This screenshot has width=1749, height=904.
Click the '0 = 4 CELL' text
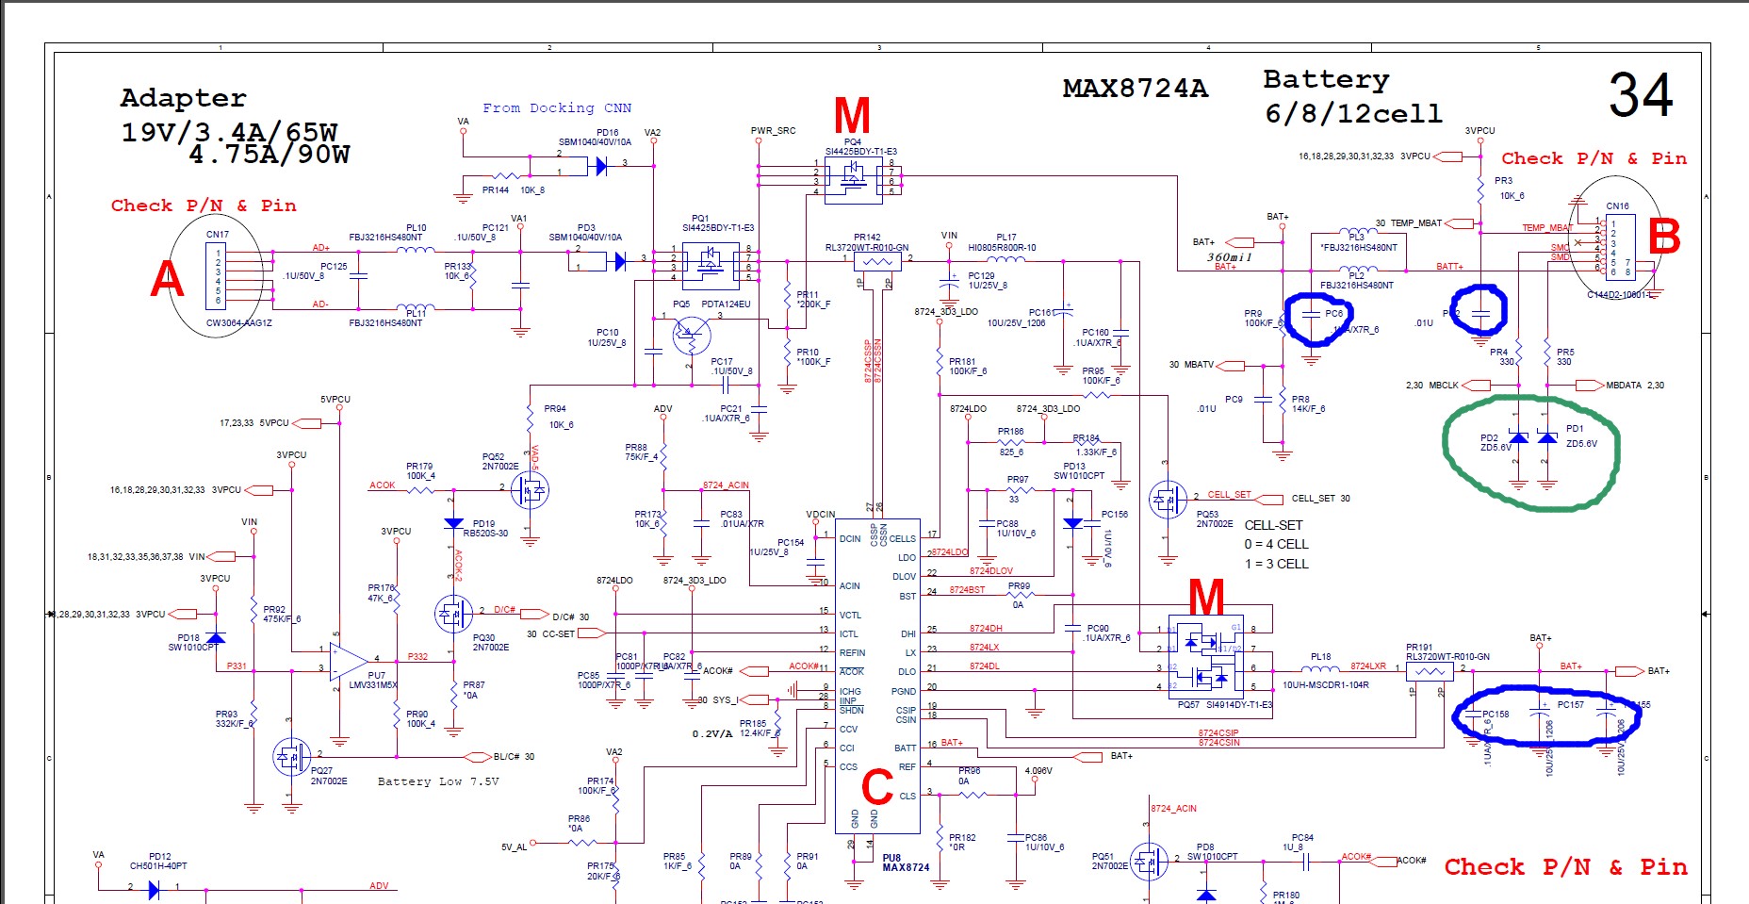(x=1276, y=545)
